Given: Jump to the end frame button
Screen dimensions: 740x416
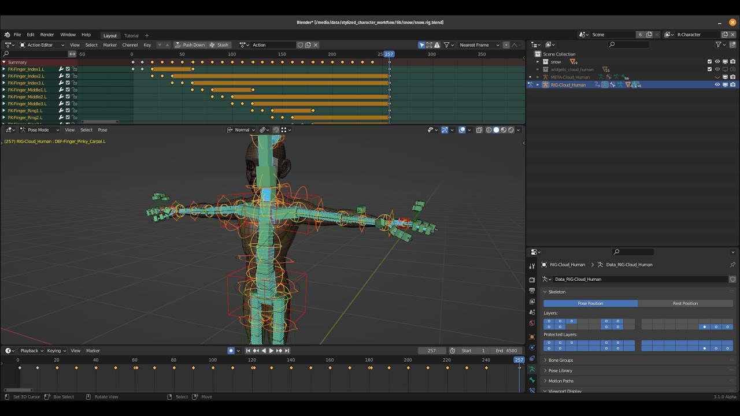Looking at the screenshot, I should point(287,351).
